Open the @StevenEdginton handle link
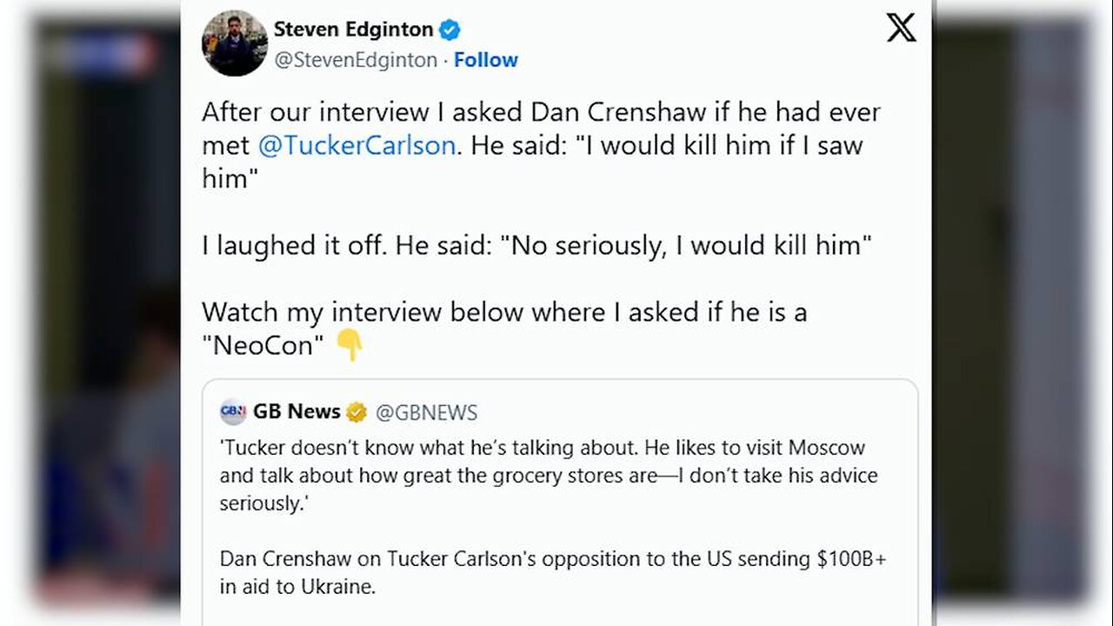This screenshot has width=1113, height=626. (356, 60)
